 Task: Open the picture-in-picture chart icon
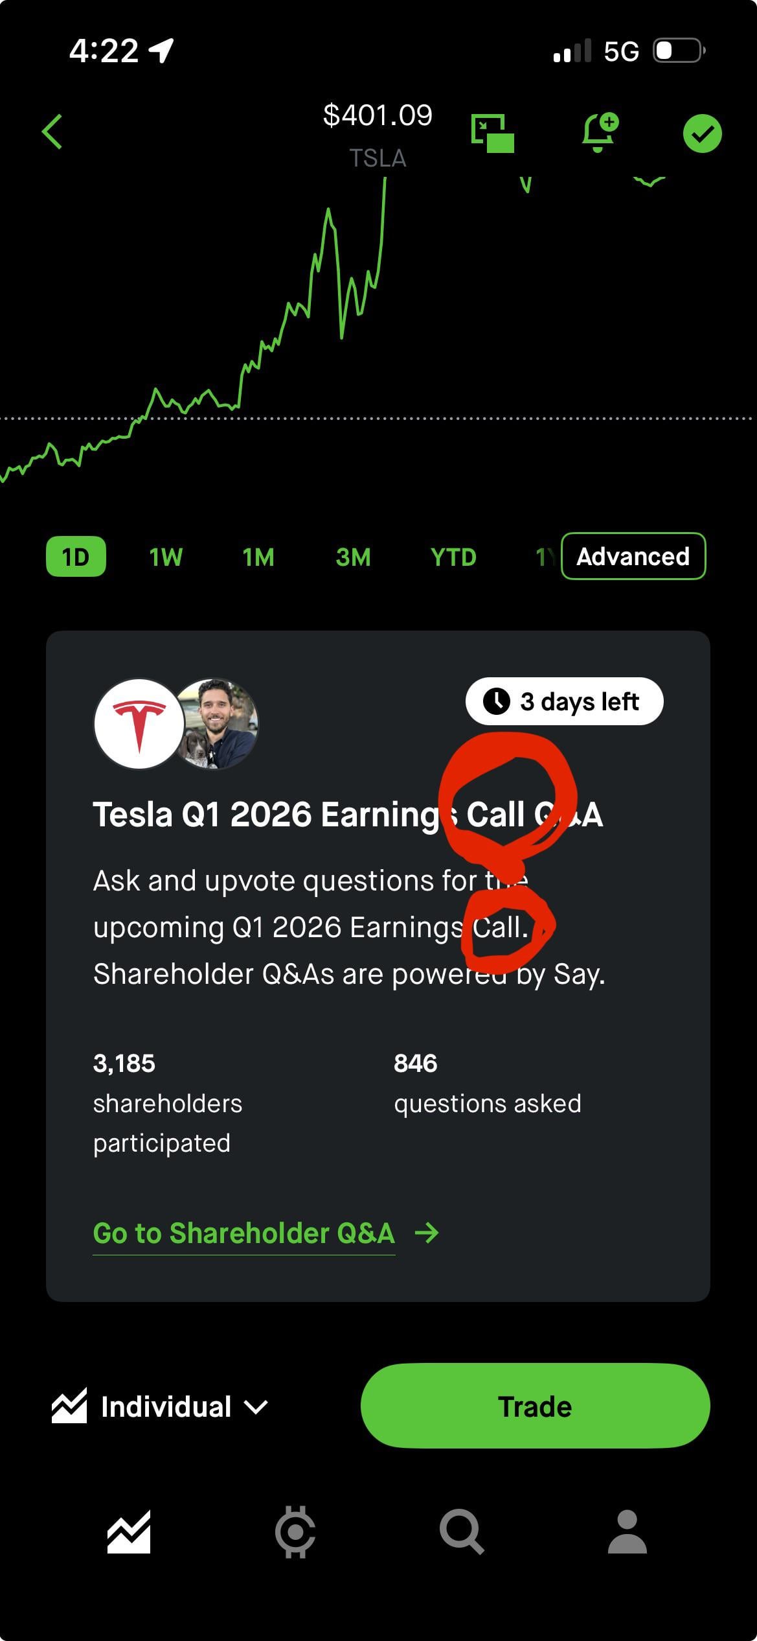(x=493, y=133)
